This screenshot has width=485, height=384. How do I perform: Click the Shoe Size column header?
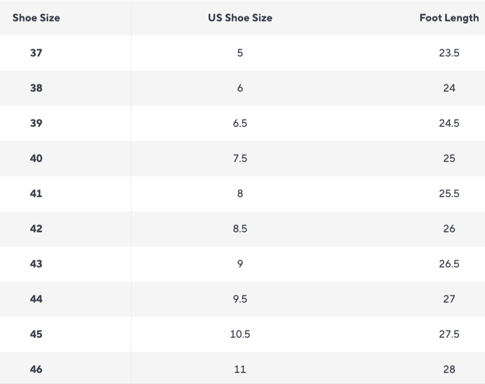point(36,18)
